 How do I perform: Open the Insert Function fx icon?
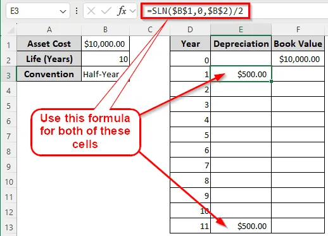(122, 11)
